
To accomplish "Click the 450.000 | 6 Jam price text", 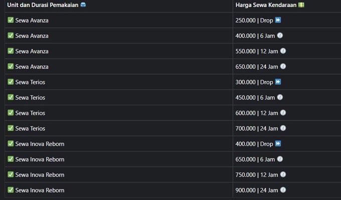I will point(255,97).
